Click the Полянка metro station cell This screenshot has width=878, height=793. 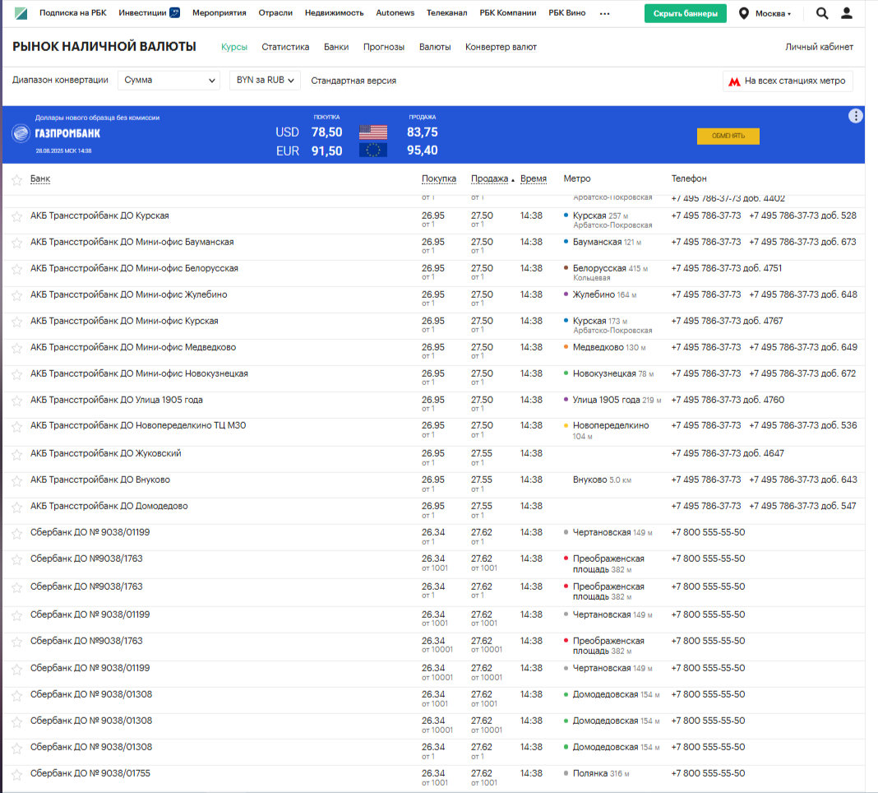tap(601, 773)
